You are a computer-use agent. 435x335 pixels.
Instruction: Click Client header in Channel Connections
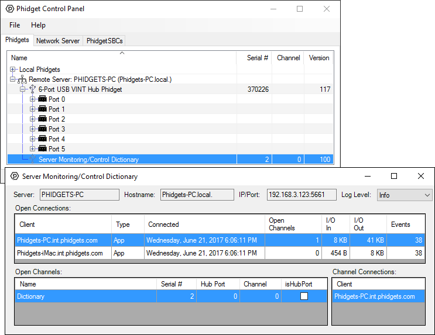coord(378,284)
